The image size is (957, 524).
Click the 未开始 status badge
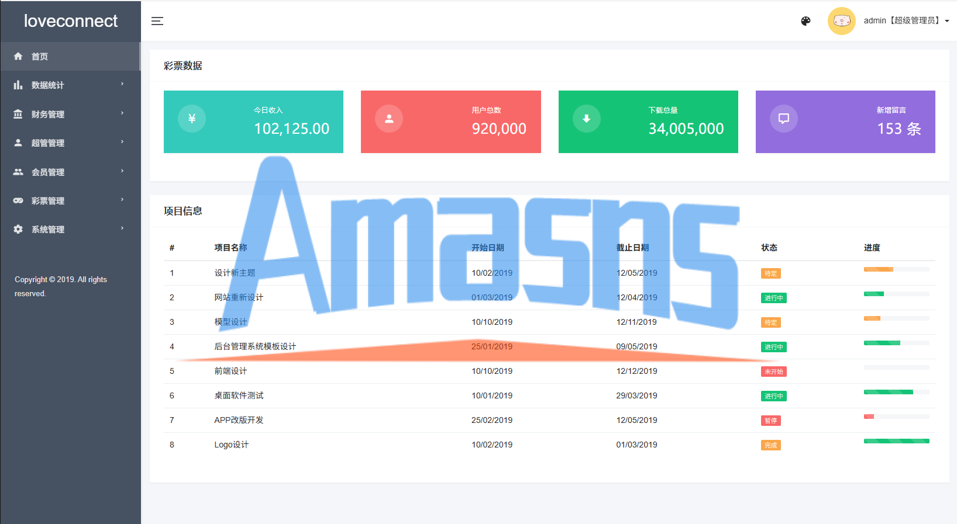773,372
